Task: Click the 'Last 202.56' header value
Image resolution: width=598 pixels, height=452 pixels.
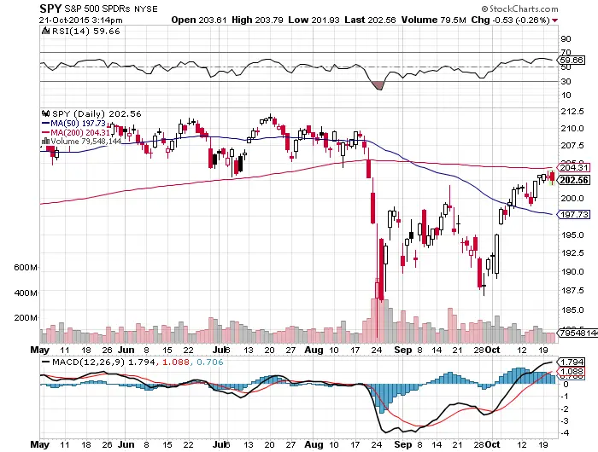Action: (x=370, y=20)
